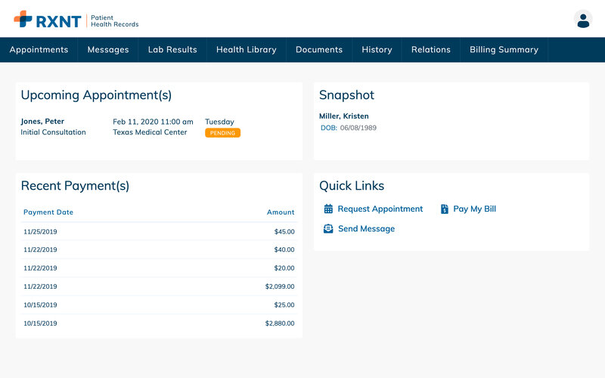This screenshot has height=378, width=605.
Task: Open the Appointments tab
Action: pos(39,50)
